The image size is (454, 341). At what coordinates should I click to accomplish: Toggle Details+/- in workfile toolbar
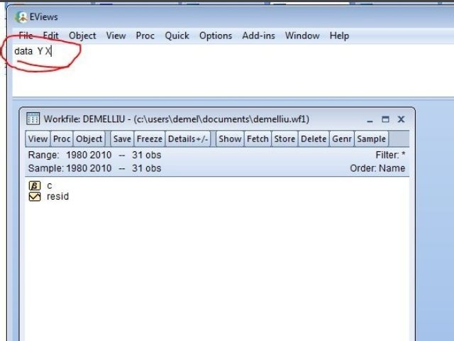188,139
